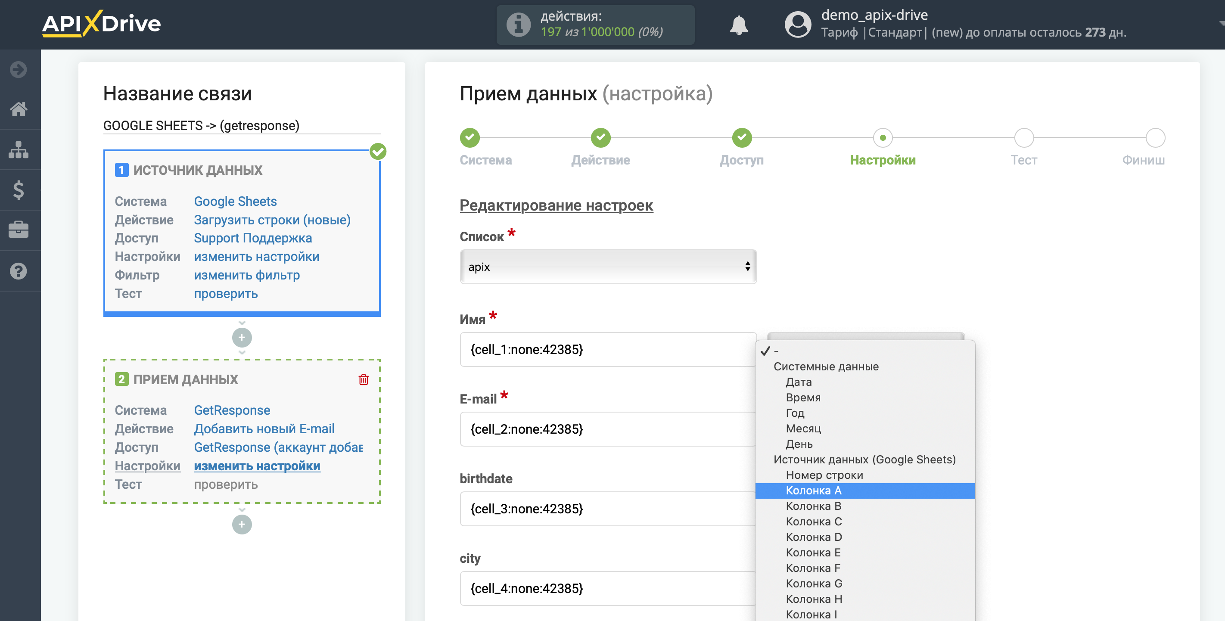This screenshot has height=621, width=1225.
Task: Open Добавить новый E-mail action link
Action: (264, 429)
